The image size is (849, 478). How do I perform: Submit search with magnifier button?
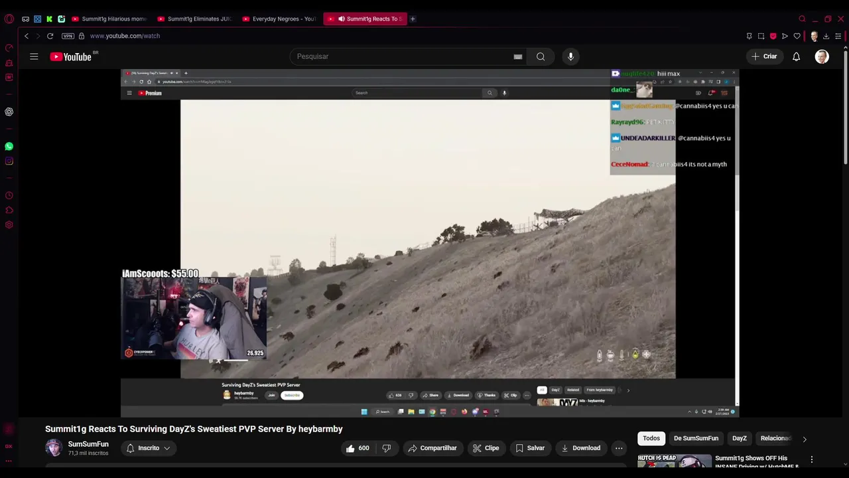[541, 56]
